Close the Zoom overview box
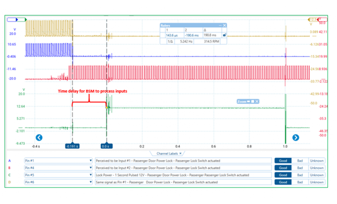 pos(257,101)
